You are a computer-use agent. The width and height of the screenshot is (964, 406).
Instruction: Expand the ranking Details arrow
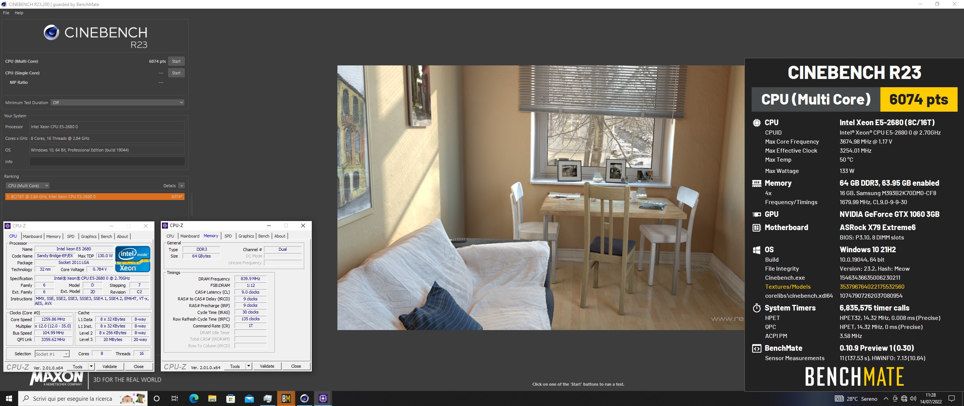[x=182, y=186]
